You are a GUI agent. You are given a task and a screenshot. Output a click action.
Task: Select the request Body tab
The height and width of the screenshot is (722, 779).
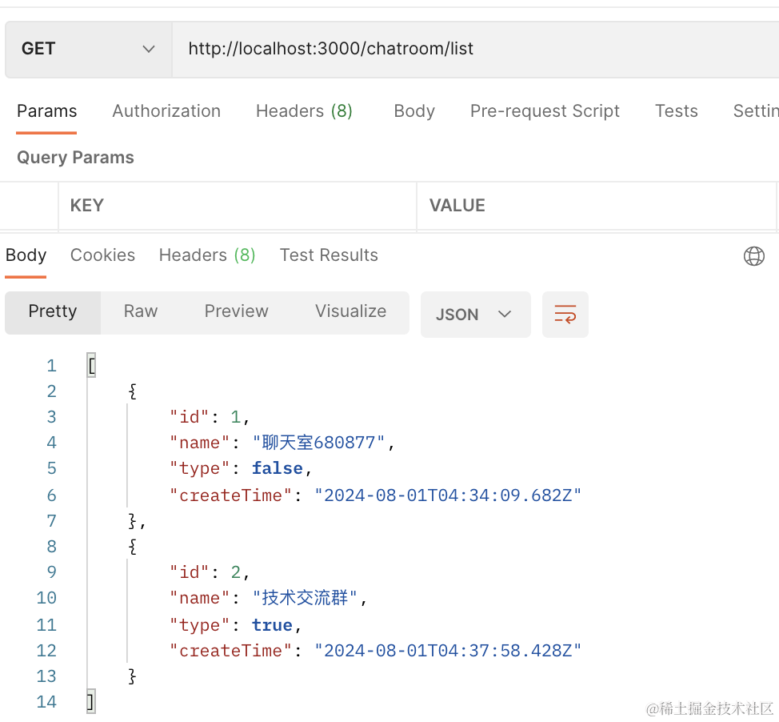click(414, 111)
